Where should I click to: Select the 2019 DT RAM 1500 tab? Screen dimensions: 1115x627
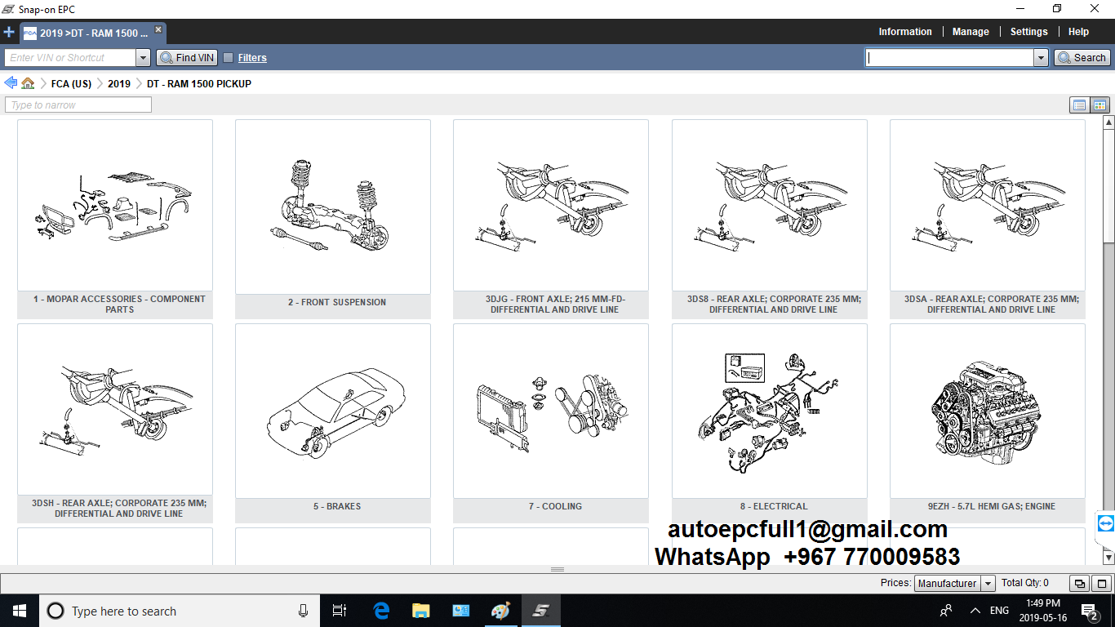pos(93,33)
